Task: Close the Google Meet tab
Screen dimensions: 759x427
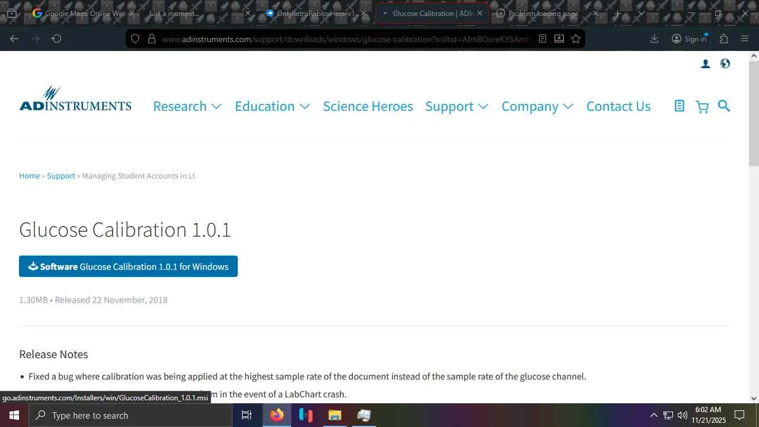Action: [x=132, y=13]
